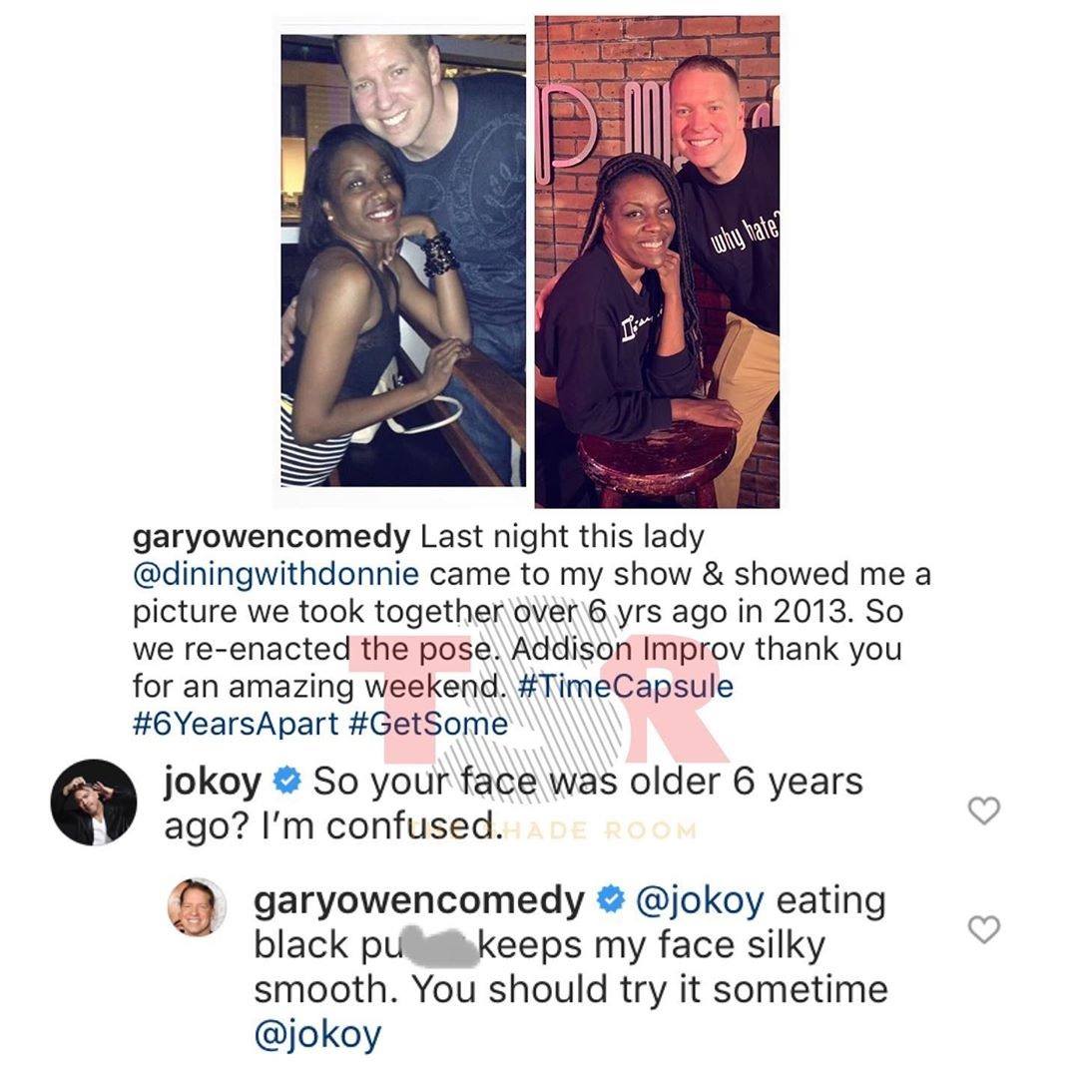This screenshot has height=1078, width=1078.
Task: Tap the verified badge next to jokoy
Action: (x=286, y=781)
